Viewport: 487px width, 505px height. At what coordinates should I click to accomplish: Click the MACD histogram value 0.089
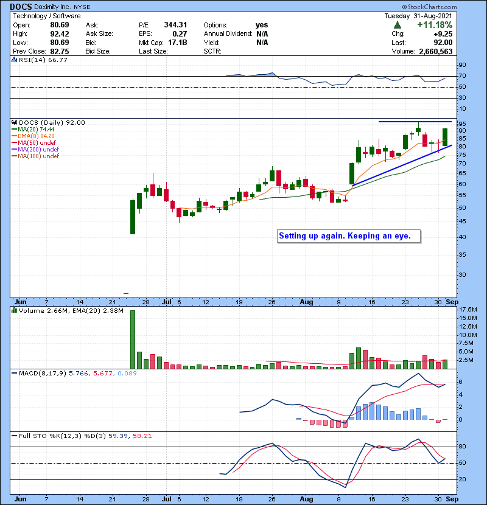[x=127, y=374]
